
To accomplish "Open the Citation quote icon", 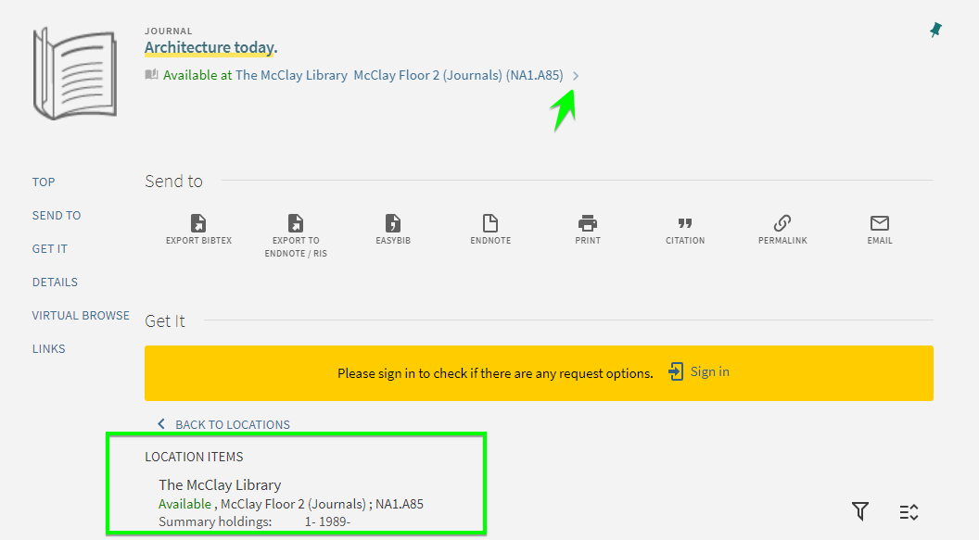I will click(685, 223).
